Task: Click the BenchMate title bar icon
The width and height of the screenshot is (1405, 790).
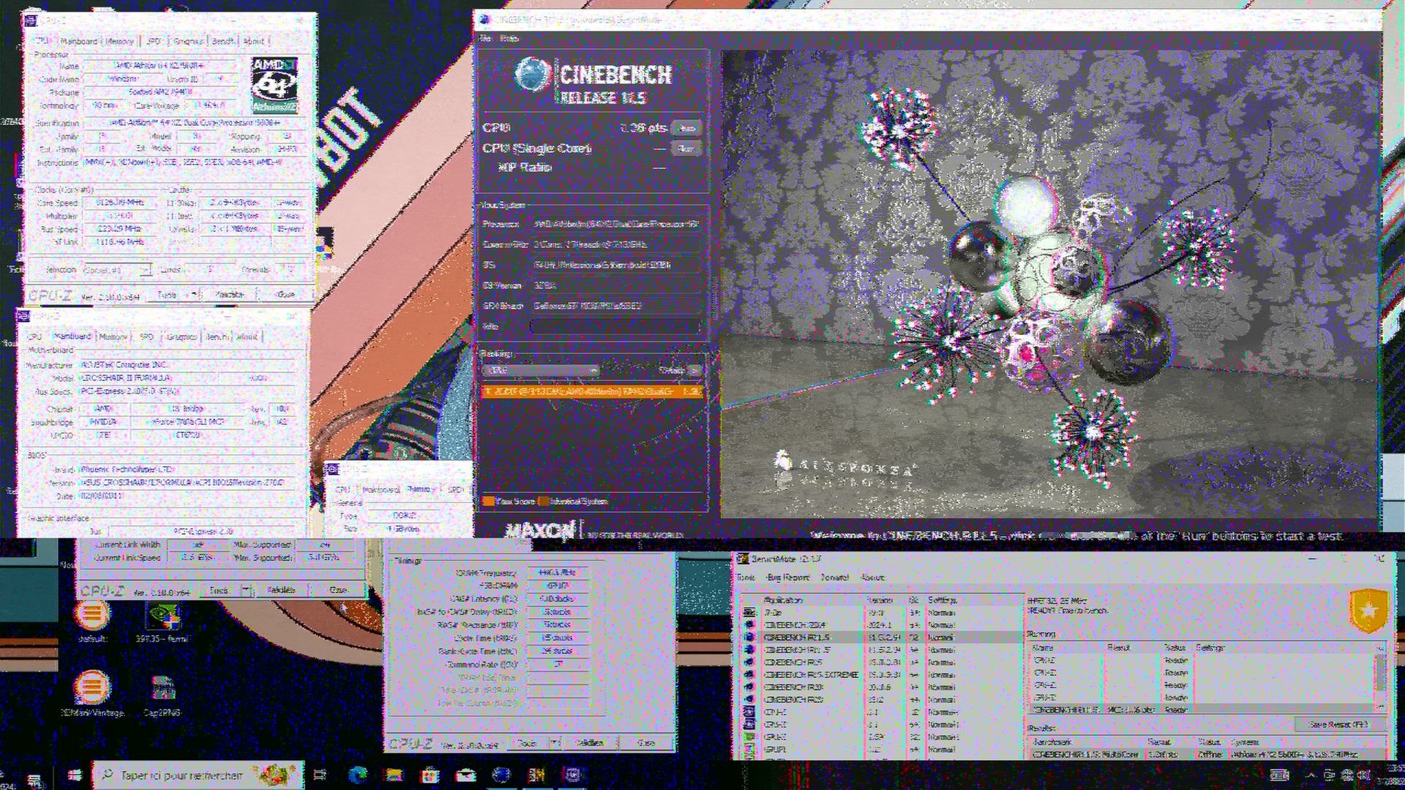Action: pos(743,559)
